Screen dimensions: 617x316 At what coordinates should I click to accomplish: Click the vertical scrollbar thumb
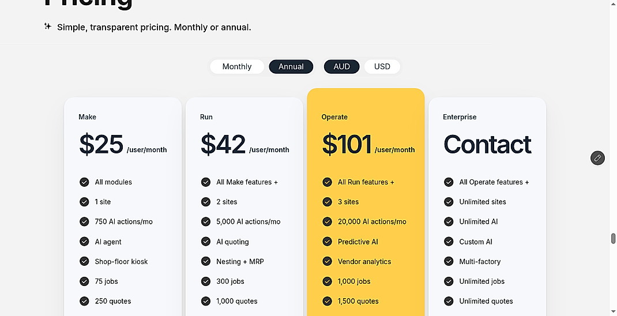tap(613, 239)
